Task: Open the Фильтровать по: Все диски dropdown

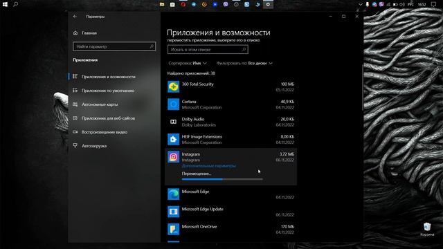Action: pyautogui.click(x=244, y=63)
